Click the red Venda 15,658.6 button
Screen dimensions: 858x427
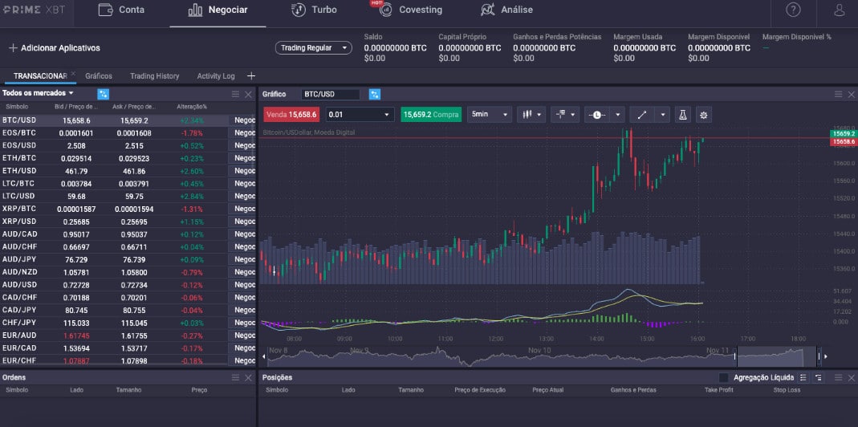(291, 115)
